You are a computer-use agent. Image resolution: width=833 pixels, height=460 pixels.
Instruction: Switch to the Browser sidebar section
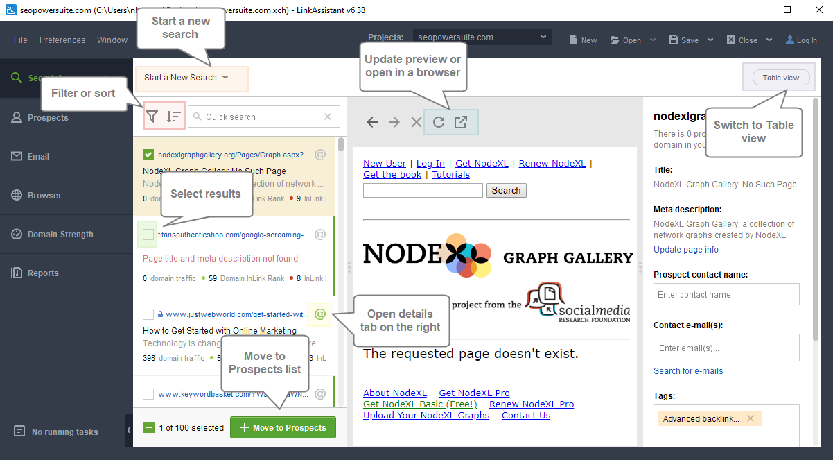point(67,196)
